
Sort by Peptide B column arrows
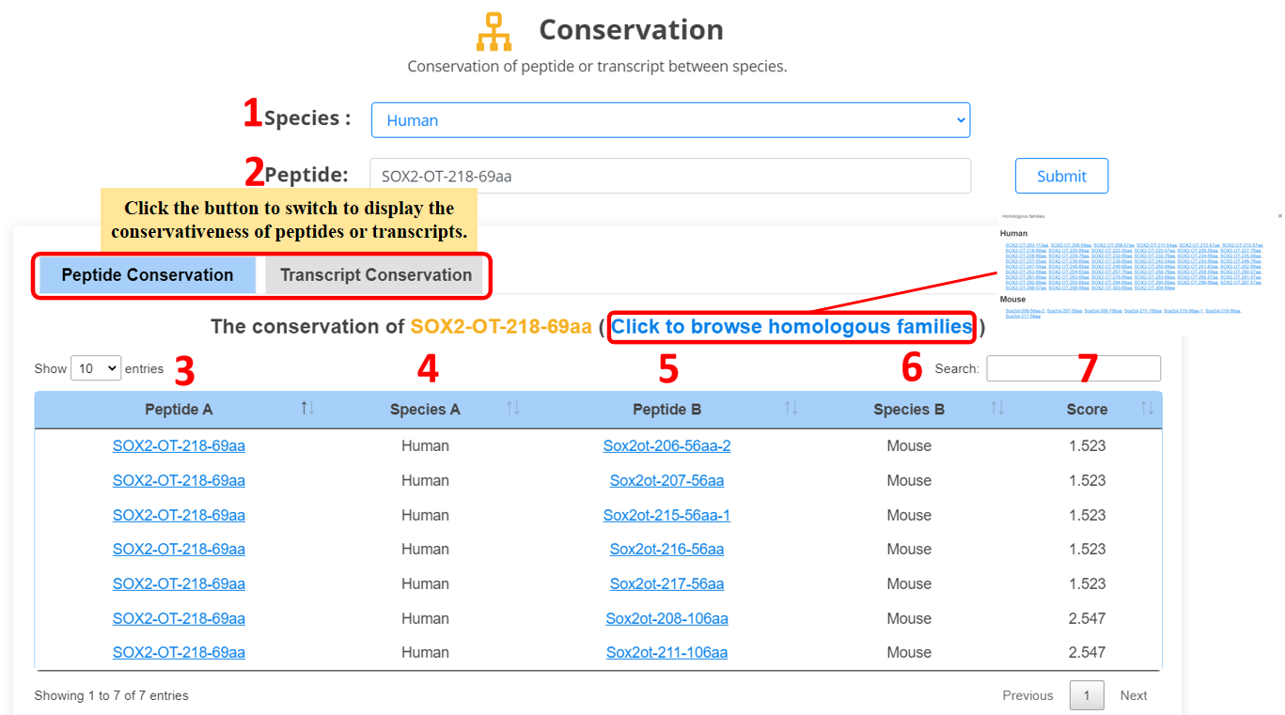click(x=791, y=409)
